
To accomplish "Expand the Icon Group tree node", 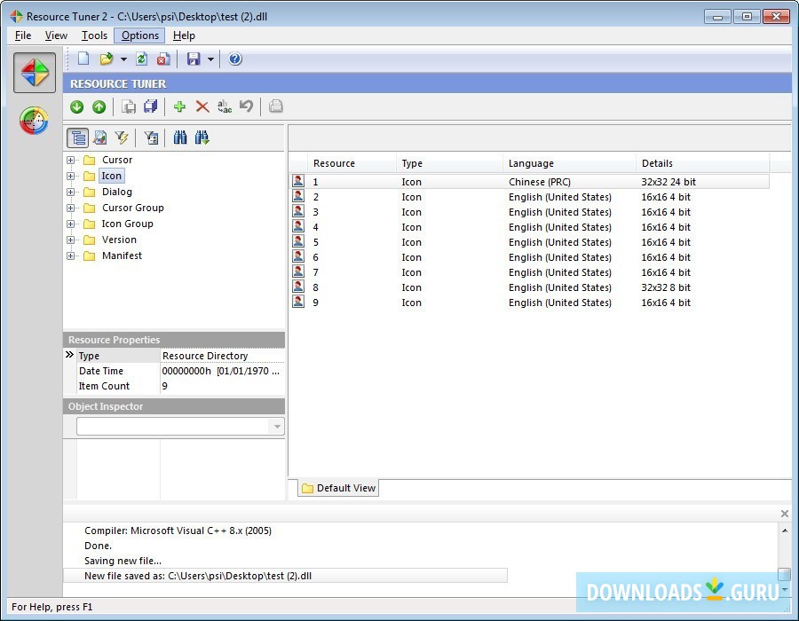I will coord(71,224).
